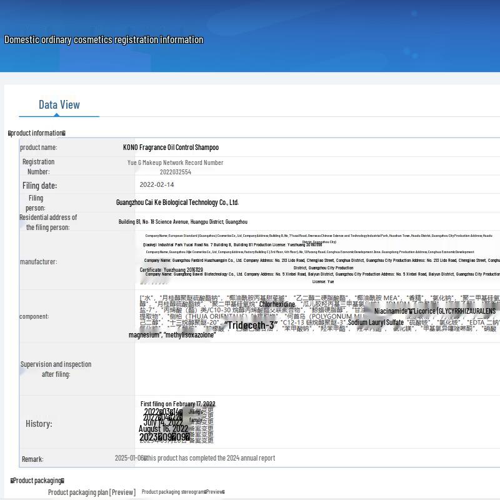
Task: Click the product information section heading
Action: point(37,133)
